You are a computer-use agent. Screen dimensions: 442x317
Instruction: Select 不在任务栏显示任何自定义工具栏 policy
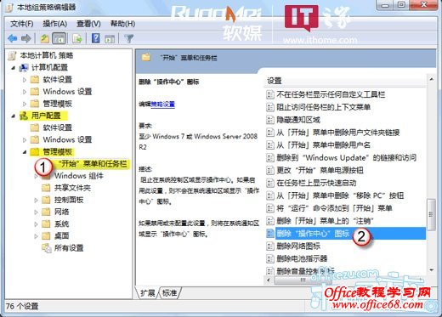331,94
